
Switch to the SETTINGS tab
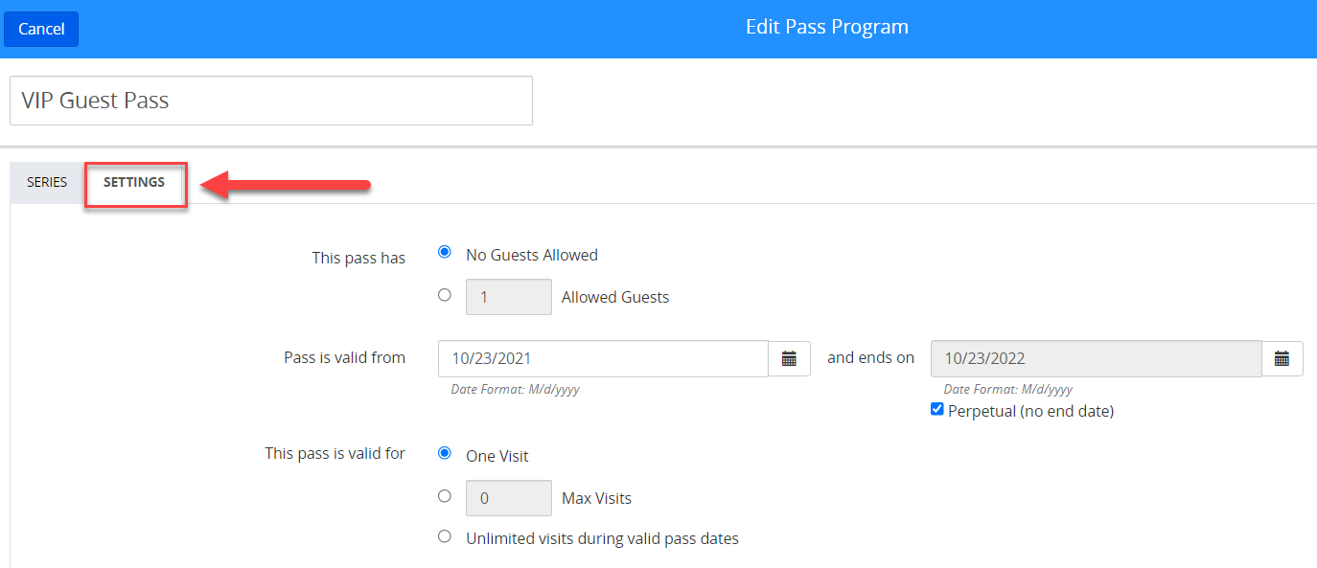tap(135, 182)
